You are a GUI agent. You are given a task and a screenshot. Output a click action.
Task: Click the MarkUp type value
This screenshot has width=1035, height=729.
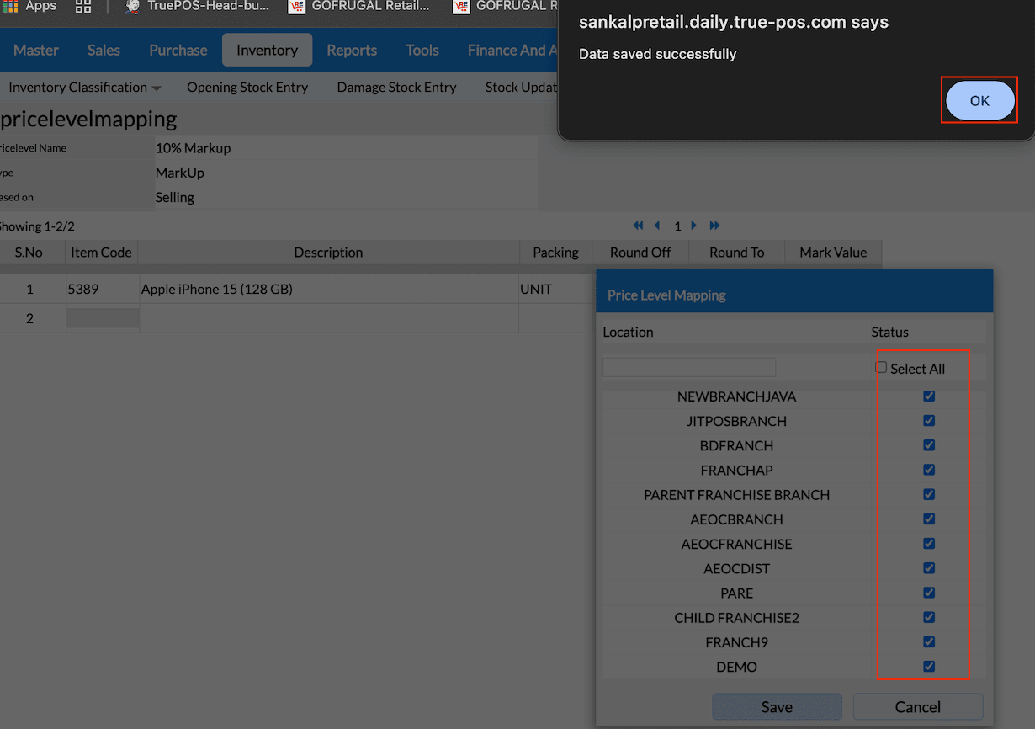point(179,173)
